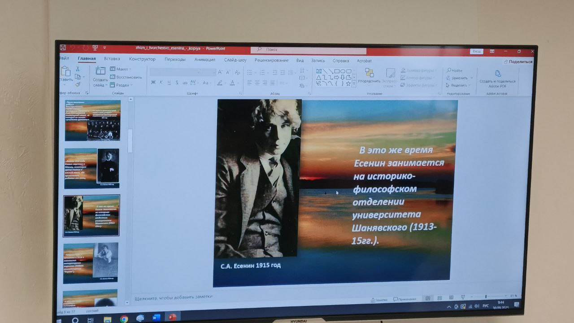This screenshot has height=323, width=574.
Task: Open Google Chrome from the taskbar
Action: click(124, 319)
